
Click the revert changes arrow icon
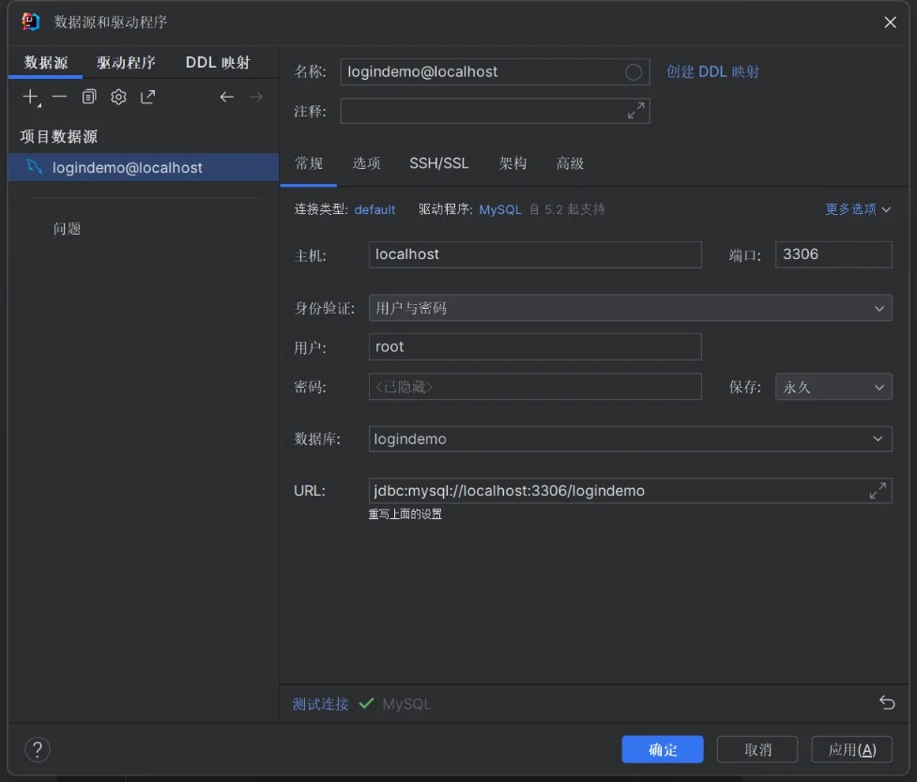(x=887, y=702)
